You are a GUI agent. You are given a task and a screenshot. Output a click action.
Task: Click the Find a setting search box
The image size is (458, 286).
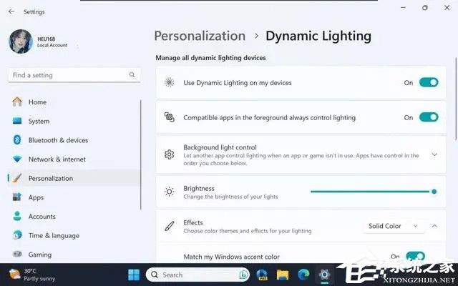[x=74, y=75]
